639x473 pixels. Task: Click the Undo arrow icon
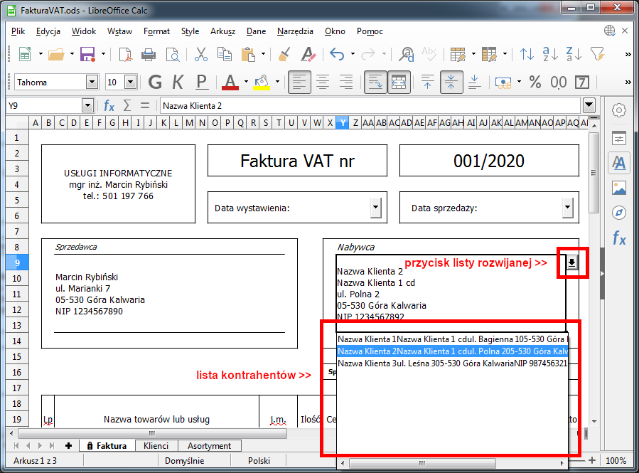pyautogui.click(x=337, y=54)
